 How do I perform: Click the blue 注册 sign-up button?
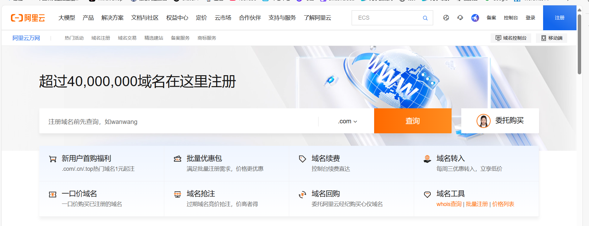[559, 18]
